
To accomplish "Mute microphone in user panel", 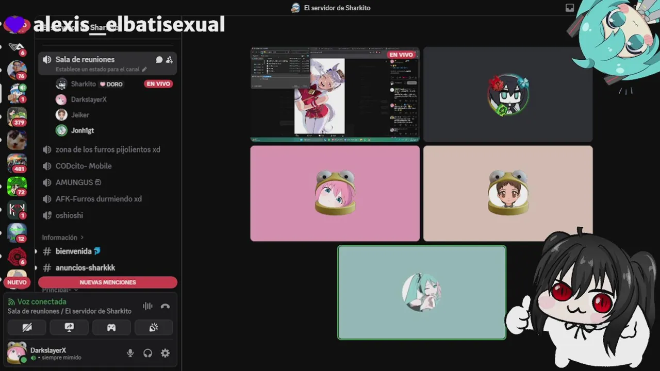I will pos(130,353).
